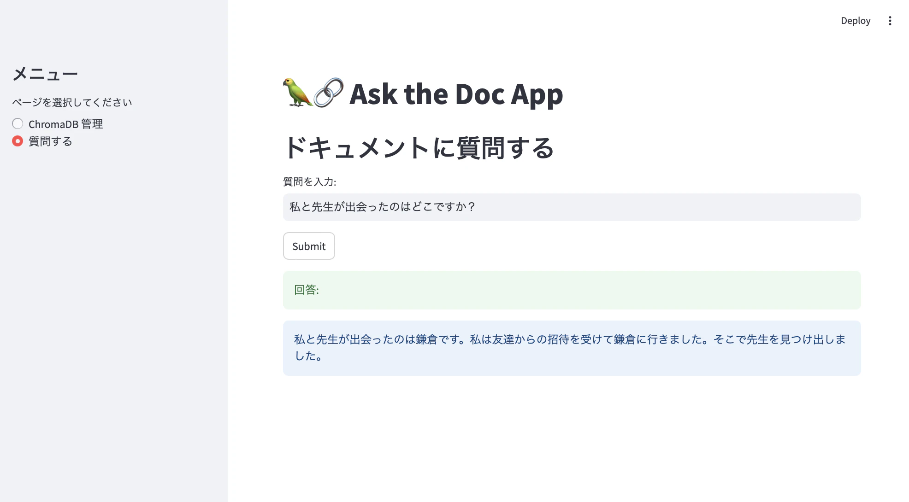The width and height of the screenshot is (909, 502).
Task: Open the three-dot main menu icon
Action: coord(890,21)
